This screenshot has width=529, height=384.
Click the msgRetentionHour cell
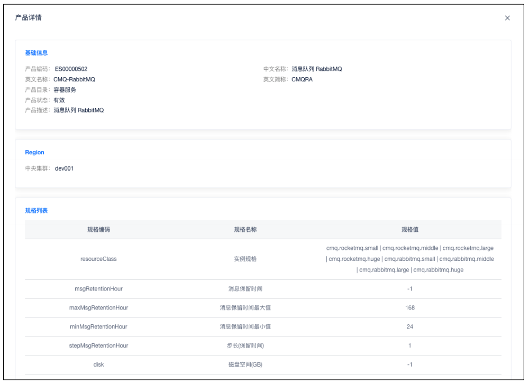tap(98, 289)
